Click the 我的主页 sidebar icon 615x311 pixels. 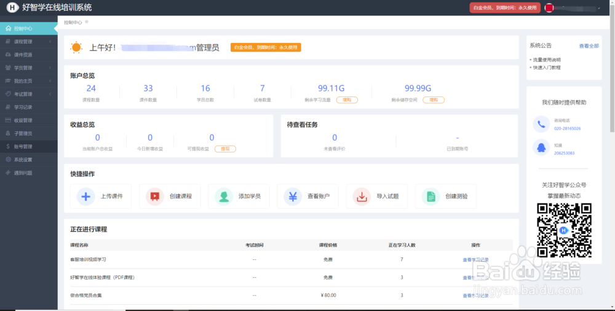click(x=8, y=81)
